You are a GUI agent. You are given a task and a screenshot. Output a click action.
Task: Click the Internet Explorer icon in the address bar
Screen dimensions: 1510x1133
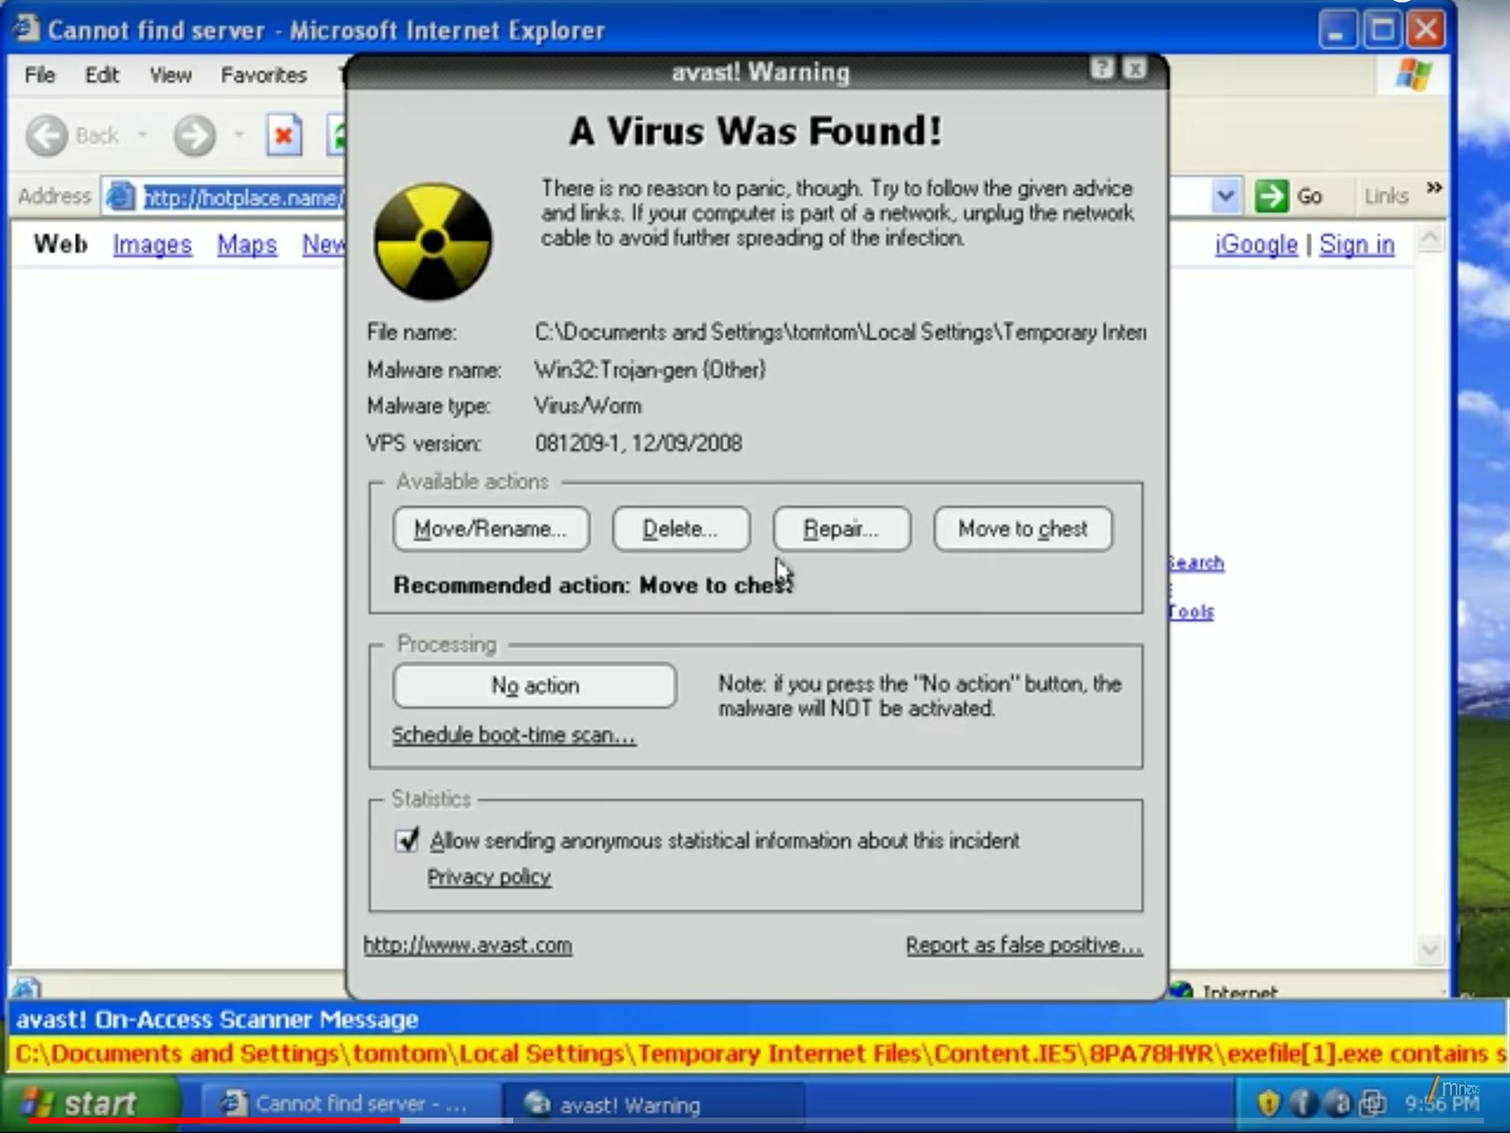(x=119, y=197)
